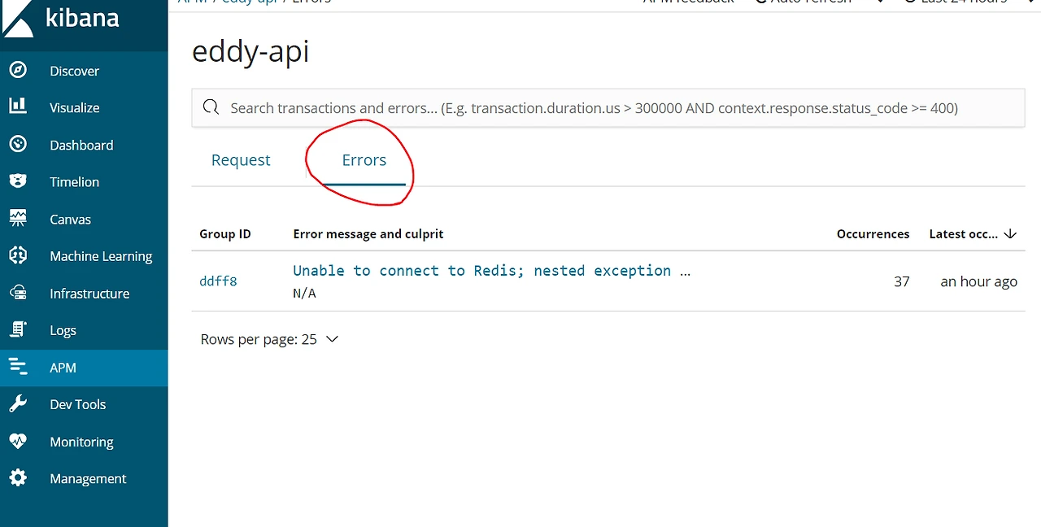Viewport: 1041px width, 527px height.
Task: Switch to the Errors tab
Action: pyautogui.click(x=364, y=160)
